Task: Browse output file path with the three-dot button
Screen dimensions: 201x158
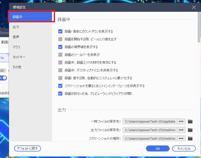Action: tap(181, 130)
